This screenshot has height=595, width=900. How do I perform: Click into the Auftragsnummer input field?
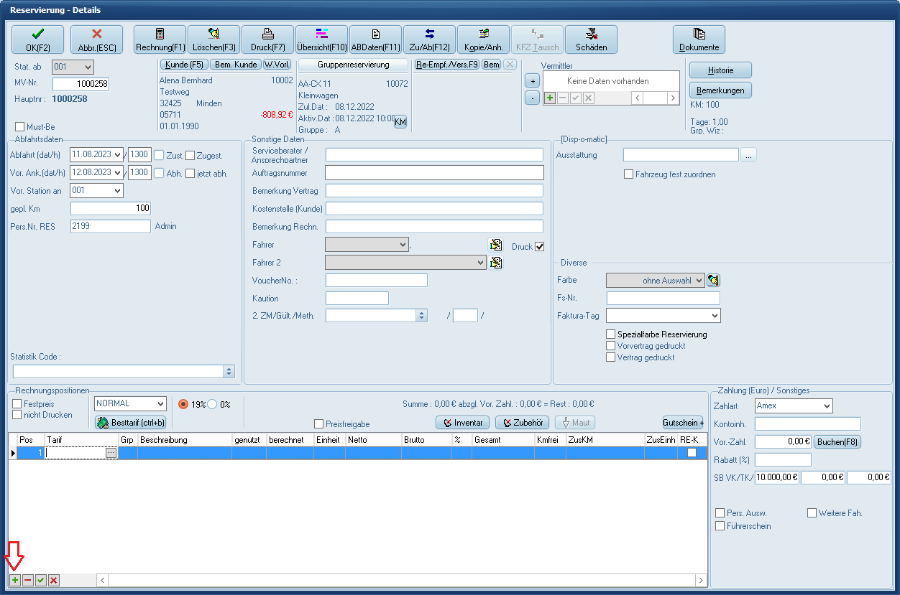pyautogui.click(x=434, y=173)
